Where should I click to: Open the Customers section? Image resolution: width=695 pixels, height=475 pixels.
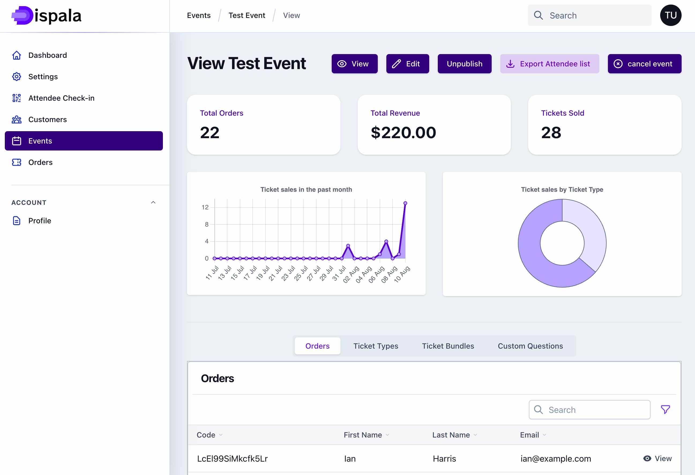point(84,120)
